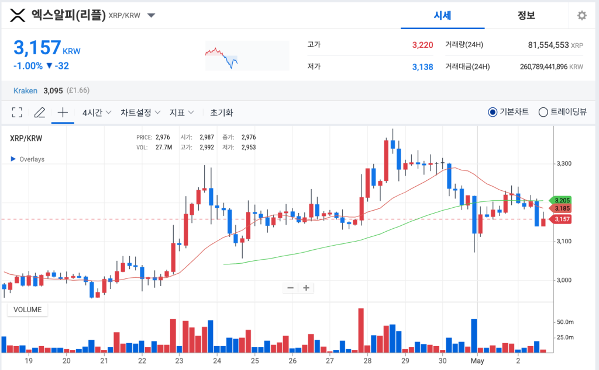Open the Kraken exchange link

pyautogui.click(x=25, y=90)
